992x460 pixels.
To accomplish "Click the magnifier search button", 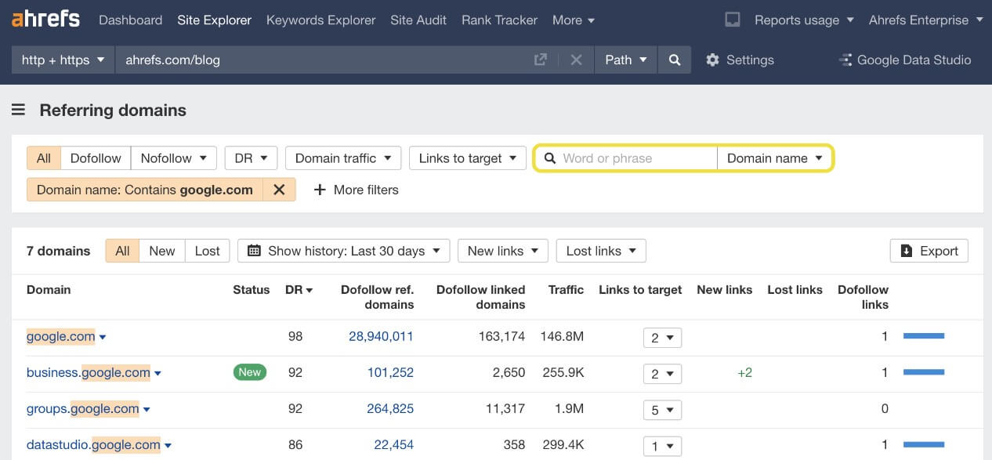I will tap(675, 60).
